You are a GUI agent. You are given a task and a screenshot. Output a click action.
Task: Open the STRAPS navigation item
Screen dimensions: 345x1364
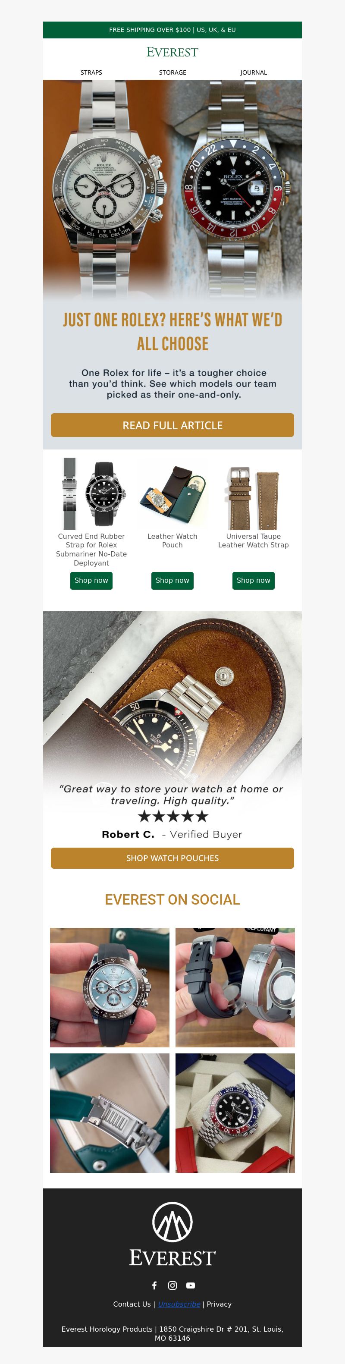pos(91,72)
